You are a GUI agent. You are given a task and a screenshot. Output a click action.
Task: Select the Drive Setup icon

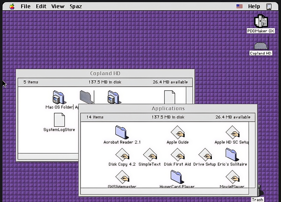(x=205, y=155)
